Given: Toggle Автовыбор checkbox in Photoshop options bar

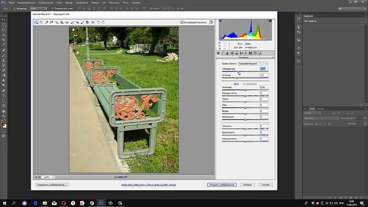Looking at the screenshot, I should coord(14,9).
